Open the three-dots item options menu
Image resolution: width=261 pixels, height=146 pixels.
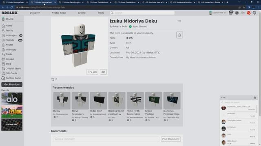coord(179,21)
